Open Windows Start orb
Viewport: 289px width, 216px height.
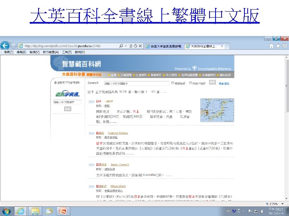pos(6,211)
